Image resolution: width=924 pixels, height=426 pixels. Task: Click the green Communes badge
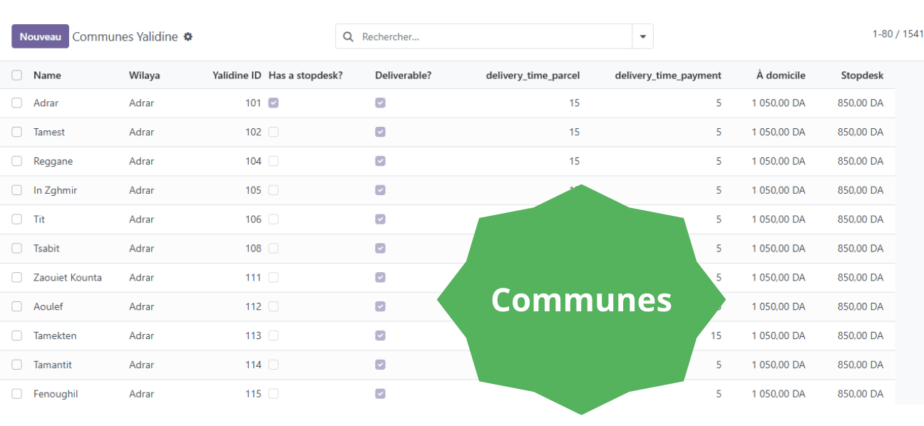(581, 300)
